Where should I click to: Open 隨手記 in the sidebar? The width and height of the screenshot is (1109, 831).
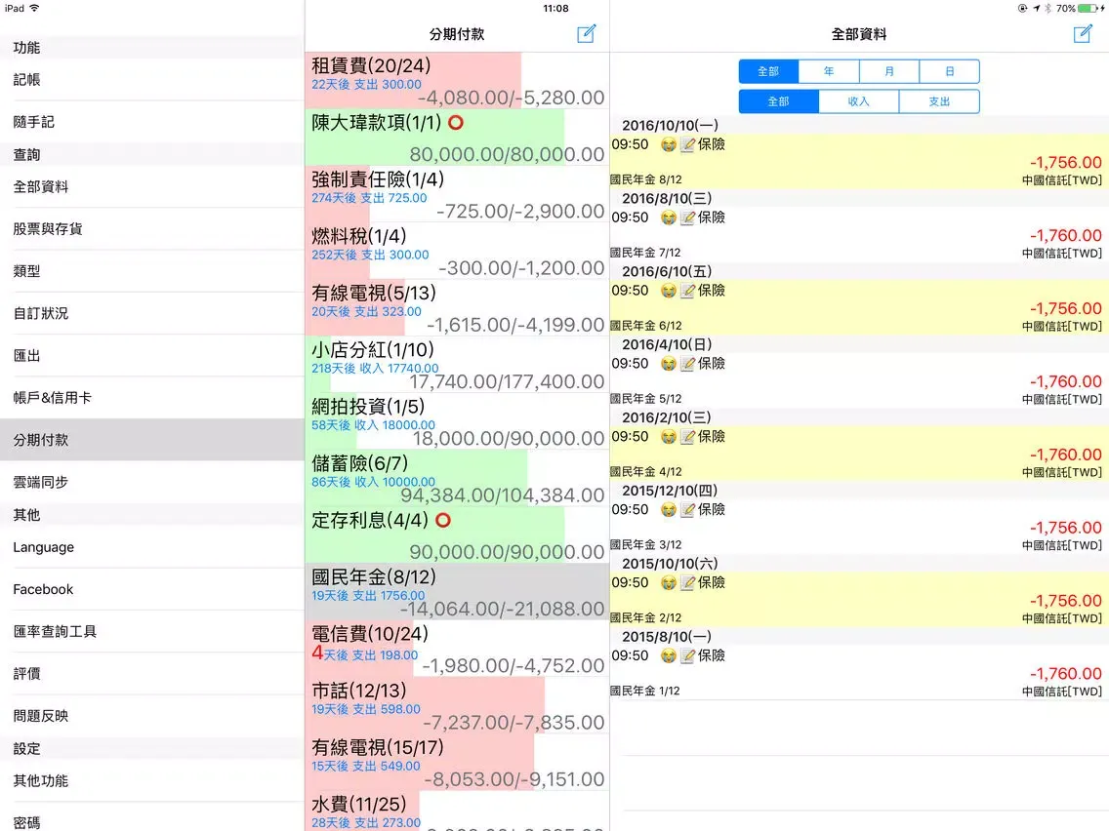click(x=152, y=122)
